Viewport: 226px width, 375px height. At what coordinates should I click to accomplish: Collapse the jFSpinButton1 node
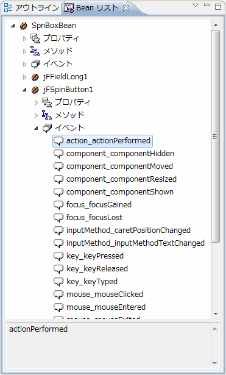tap(24, 90)
